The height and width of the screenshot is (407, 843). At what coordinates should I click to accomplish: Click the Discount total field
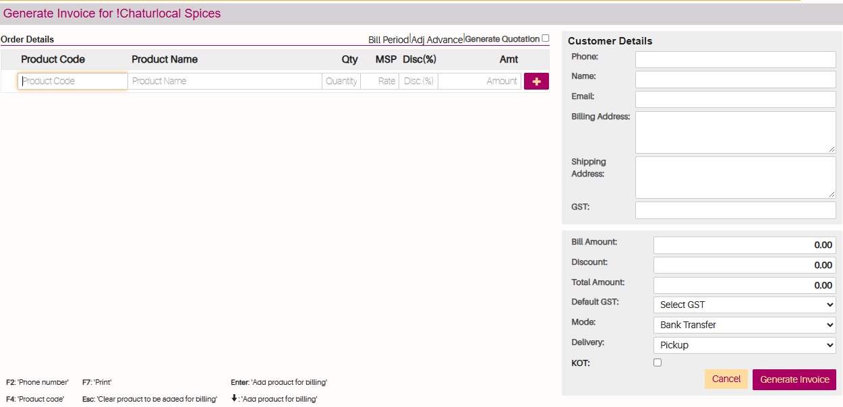[745, 265]
